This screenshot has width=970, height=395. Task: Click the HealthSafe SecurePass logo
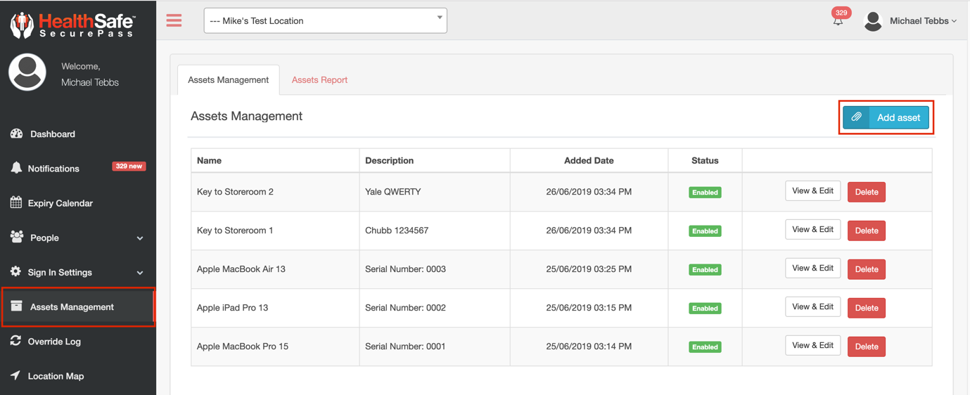(73, 25)
